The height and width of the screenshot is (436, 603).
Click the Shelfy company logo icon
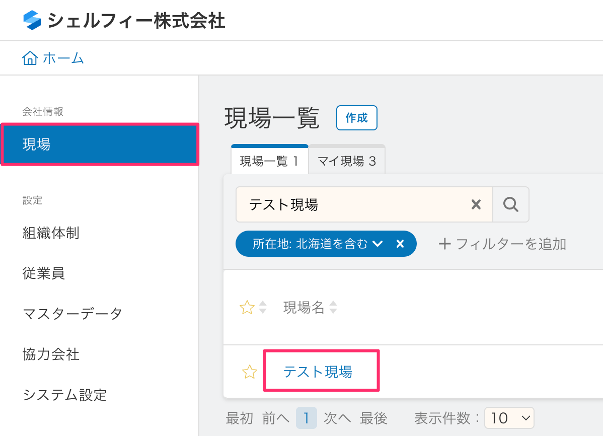point(32,21)
